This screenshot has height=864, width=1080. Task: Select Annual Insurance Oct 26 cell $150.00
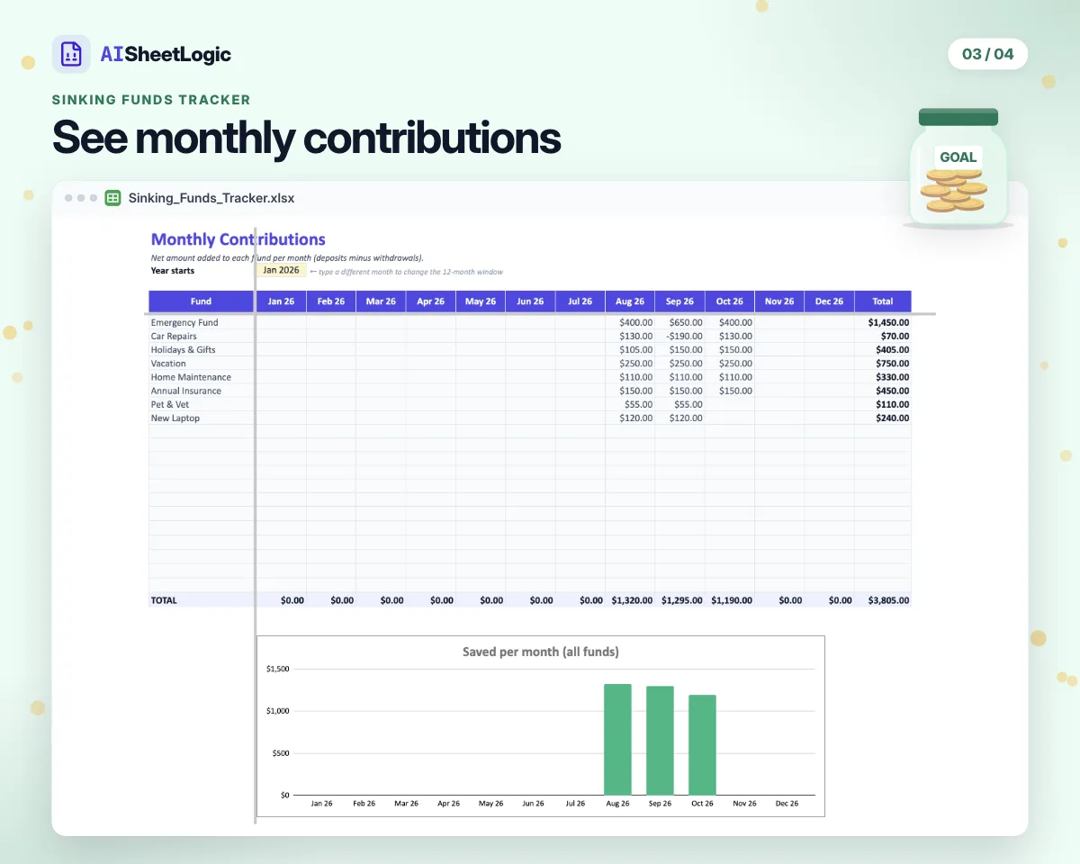click(x=730, y=391)
